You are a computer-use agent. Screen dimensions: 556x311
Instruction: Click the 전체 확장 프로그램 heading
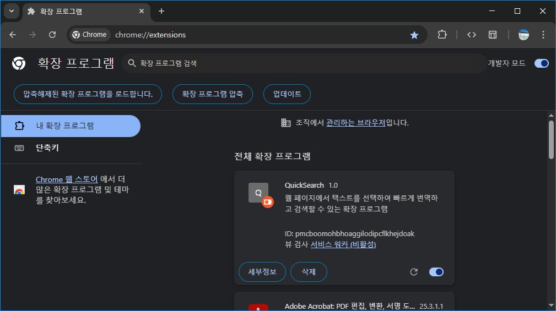[x=272, y=156]
